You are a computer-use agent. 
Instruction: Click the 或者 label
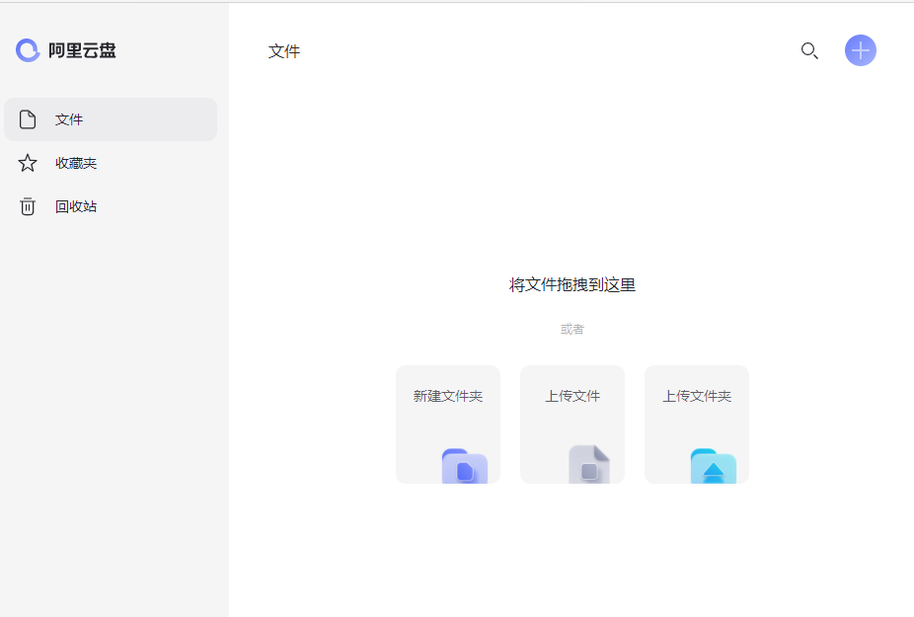coord(572,329)
